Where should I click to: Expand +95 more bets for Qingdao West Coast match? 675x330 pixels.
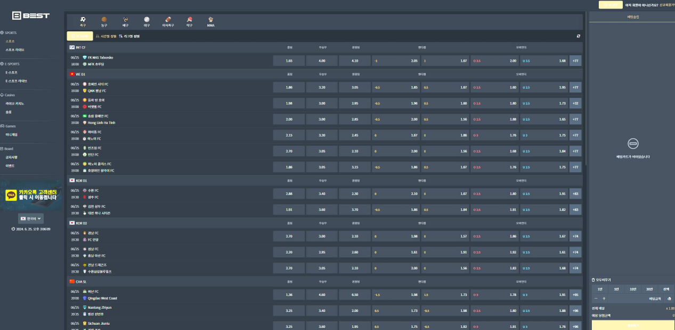coord(575,294)
